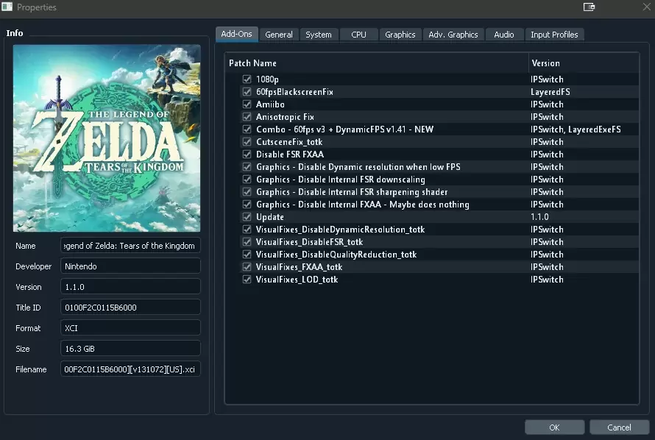
Task: Disable the Amiibo add-on checkbox
Action: tap(247, 104)
